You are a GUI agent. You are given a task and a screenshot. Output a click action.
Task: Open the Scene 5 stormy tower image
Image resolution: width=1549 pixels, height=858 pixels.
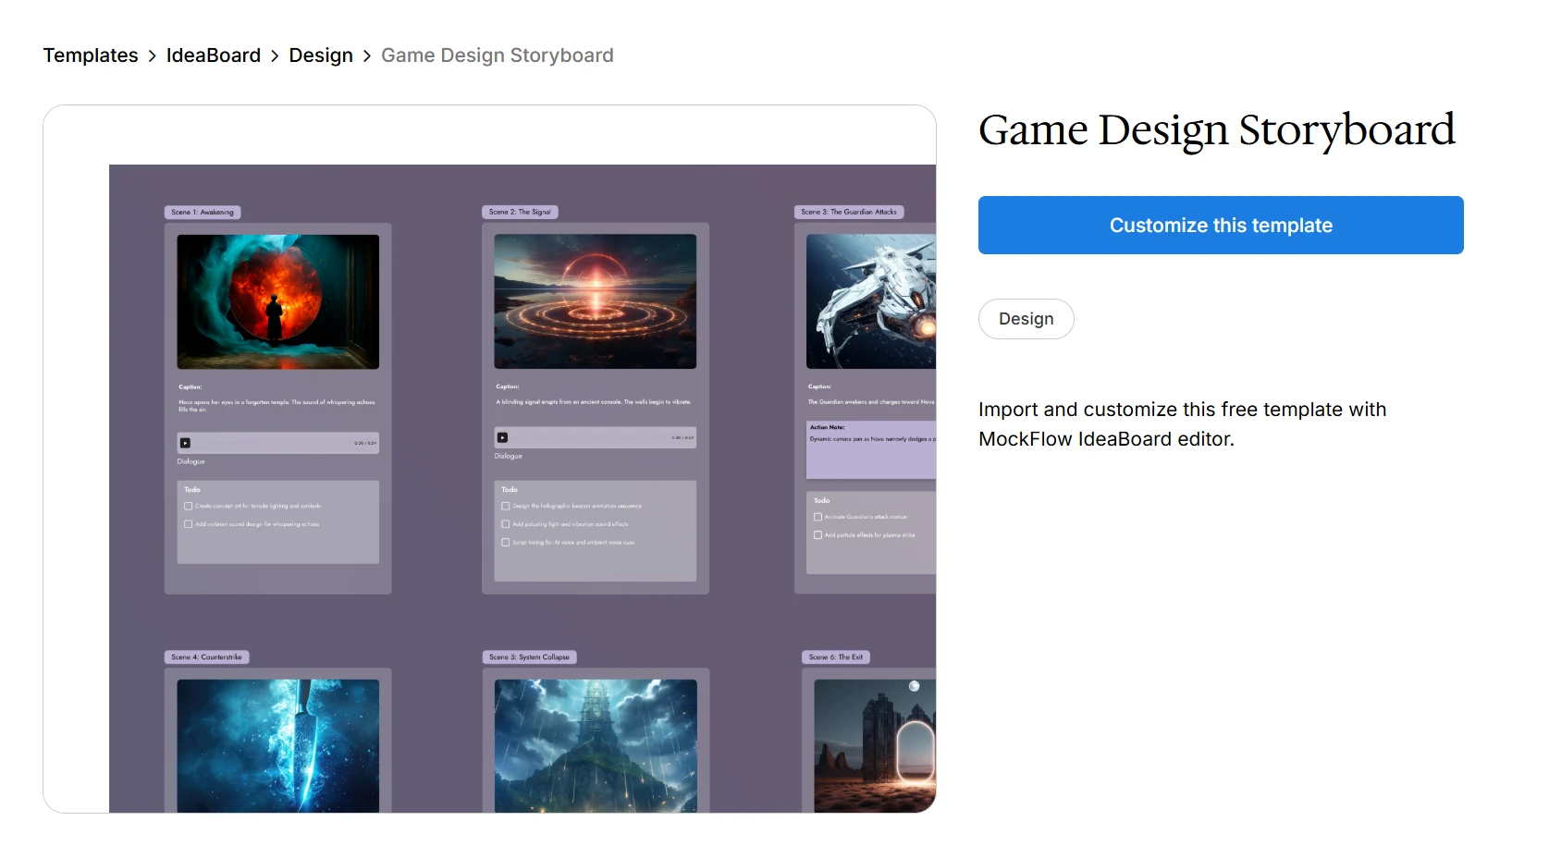(596, 746)
